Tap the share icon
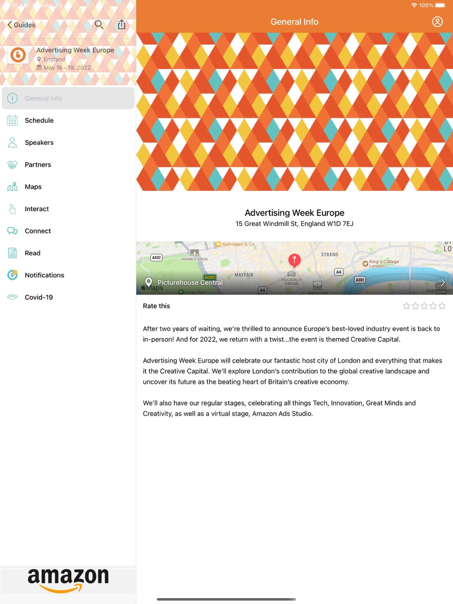The image size is (453, 604). 121,24
